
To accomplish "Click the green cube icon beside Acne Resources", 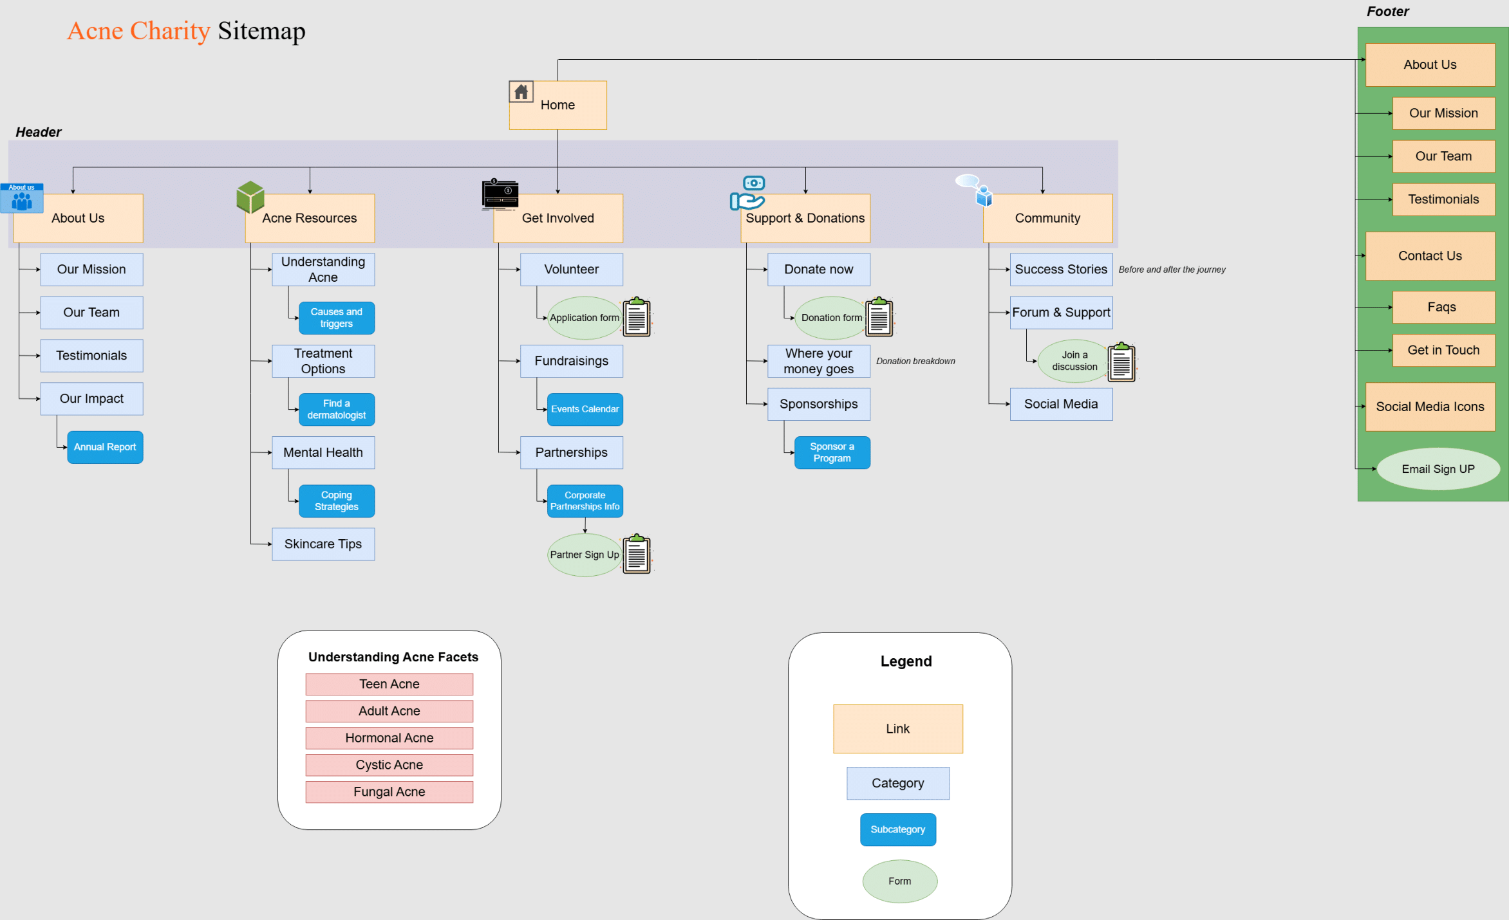I will click(250, 197).
